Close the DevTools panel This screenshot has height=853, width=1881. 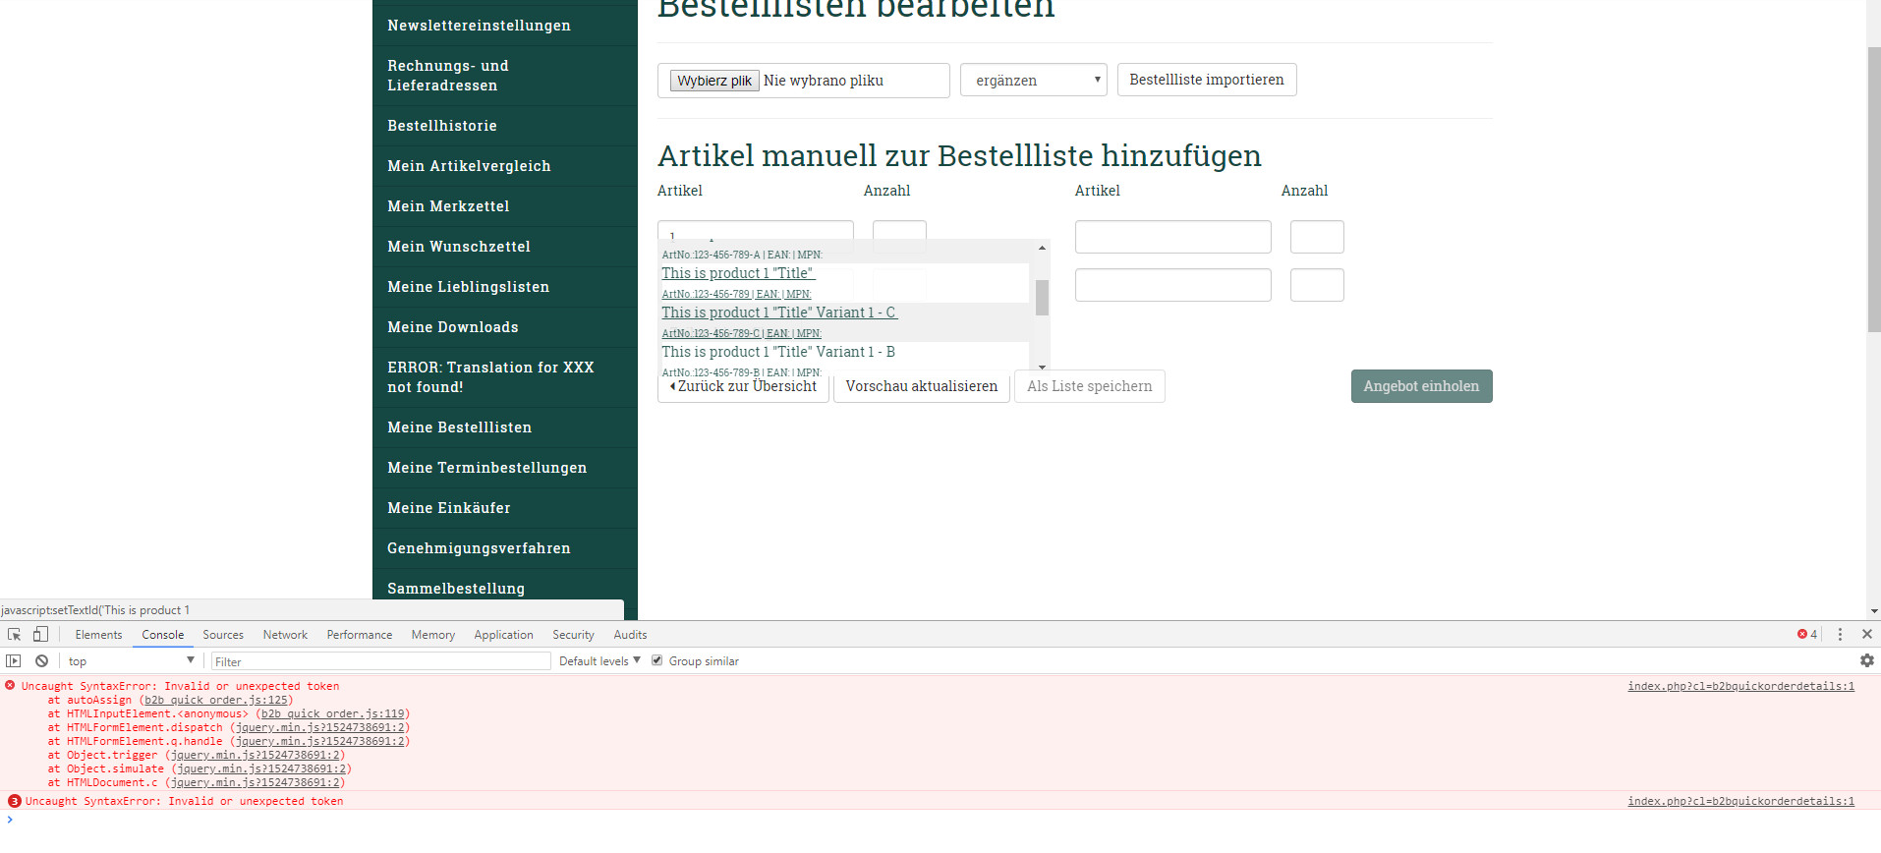pos(1866,635)
